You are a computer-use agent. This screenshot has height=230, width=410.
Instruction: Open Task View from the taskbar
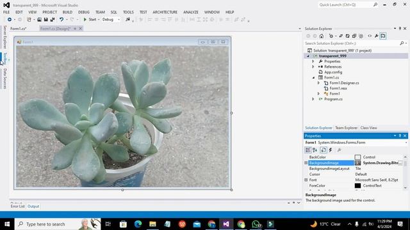coord(108,224)
